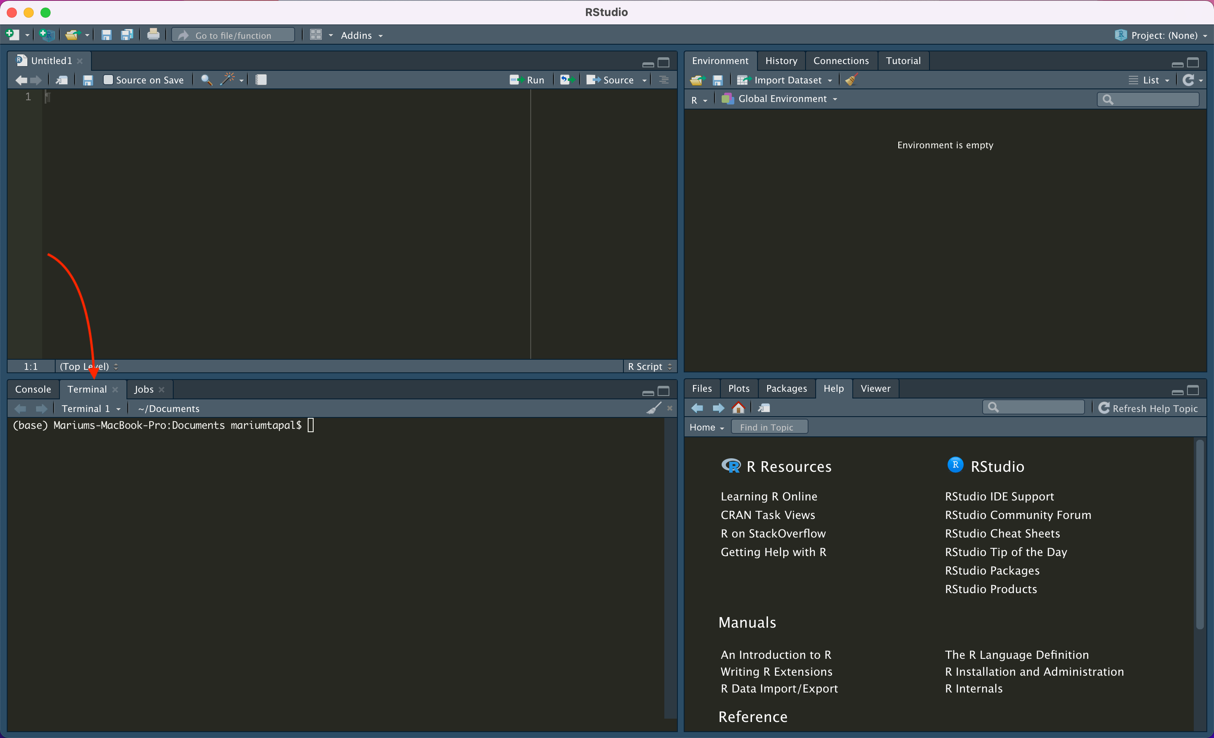The width and height of the screenshot is (1214, 738).
Task: Expand the Terminal 1 dropdown
Action: 91,409
